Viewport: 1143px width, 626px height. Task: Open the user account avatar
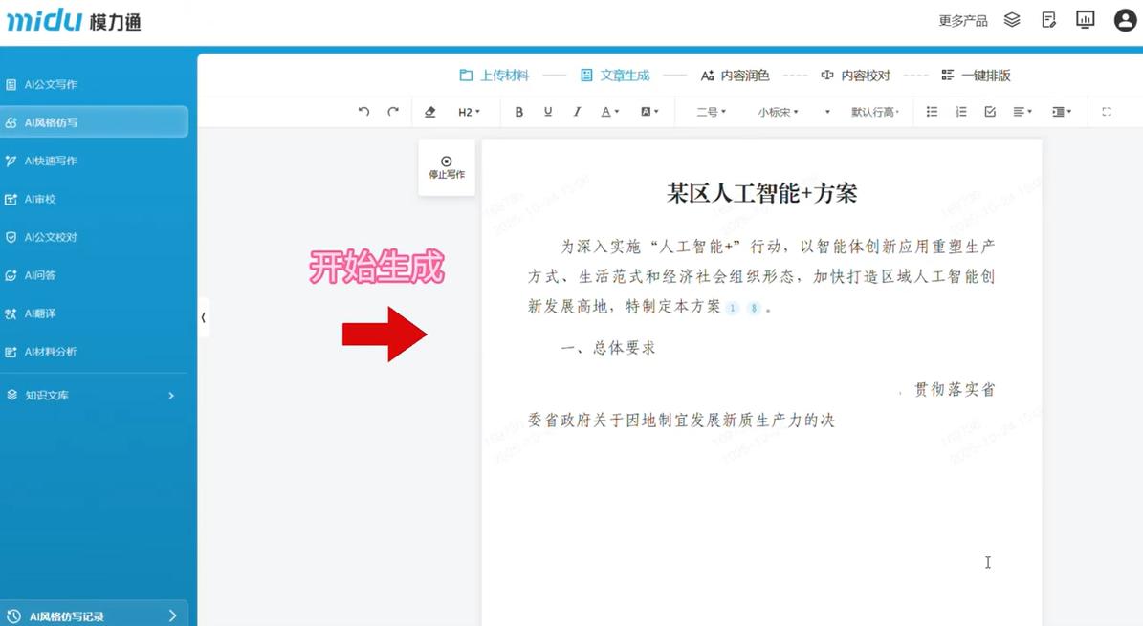[x=1125, y=20]
